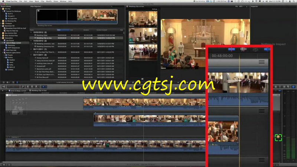The image size is (297, 167).
Task: Choose the Select arrow tool
Action: click(43, 87)
